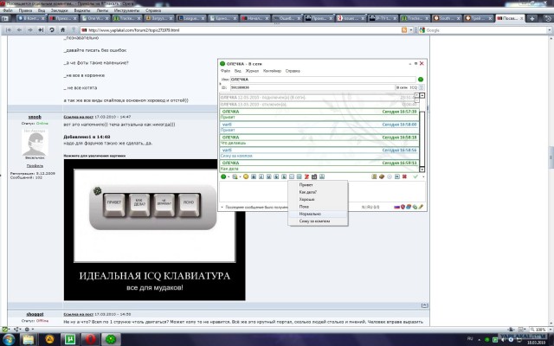The image size is (554, 346).
Task: Open Opera's Инструменты menu
Action: (x=126, y=10)
